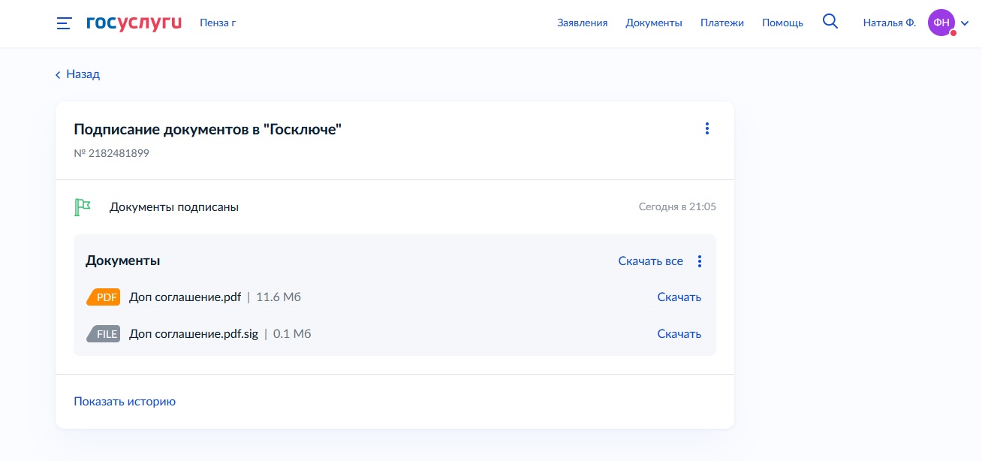The image size is (982, 461).
Task: Open the Документы menu item
Action: [x=654, y=23]
